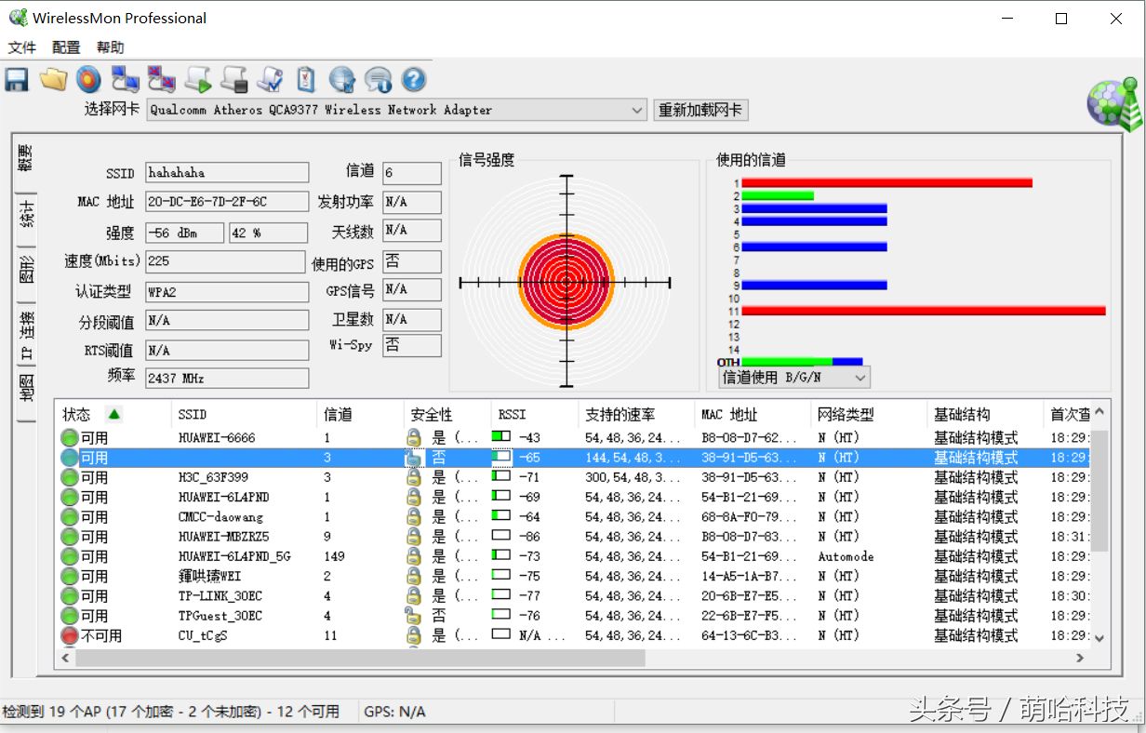Sort by the MAC 地址 column header
Screen dimensions: 1146x733
pyautogui.click(x=753, y=414)
